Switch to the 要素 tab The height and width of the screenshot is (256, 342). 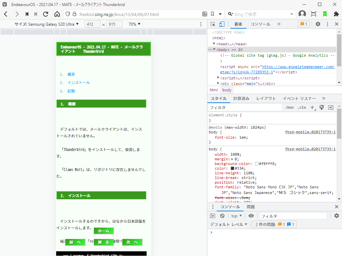pyautogui.click(x=238, y=24)
